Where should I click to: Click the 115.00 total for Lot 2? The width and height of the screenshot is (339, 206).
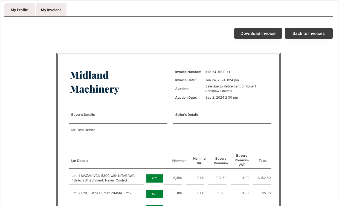click(x=265, y=193)
